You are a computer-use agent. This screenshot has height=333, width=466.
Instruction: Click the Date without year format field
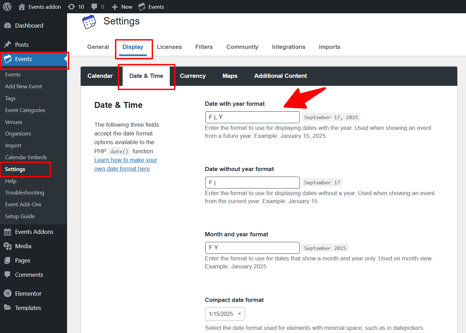pos(252,183)
